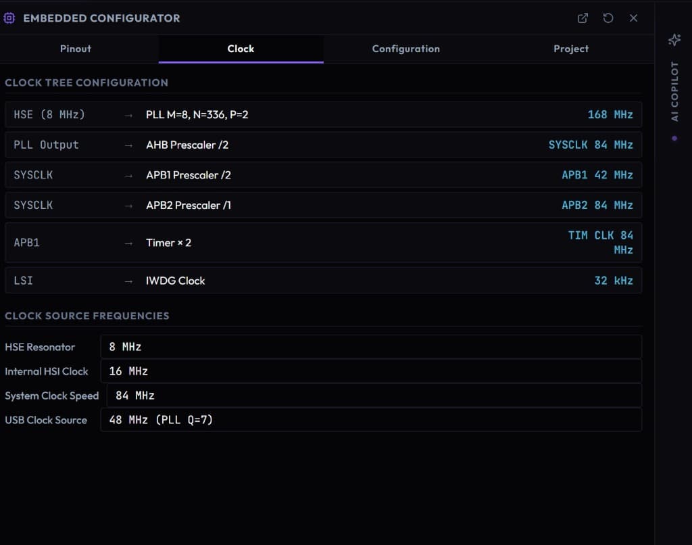Click the purple dot under AI Copilot
This screenshot has width=692, height=545.
click(674, 138)
